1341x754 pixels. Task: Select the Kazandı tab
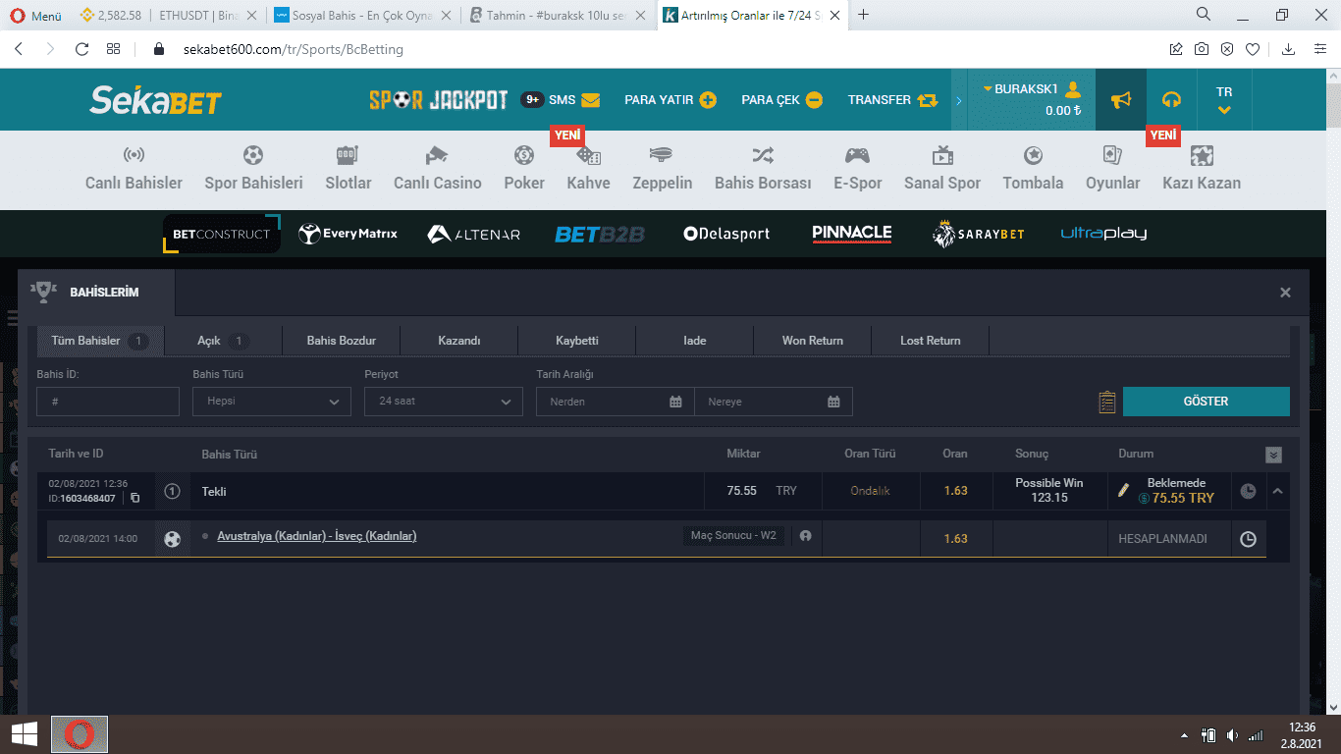coord(458,341)
